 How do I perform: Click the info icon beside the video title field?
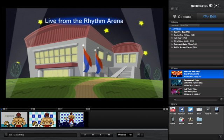click(6, 135)
